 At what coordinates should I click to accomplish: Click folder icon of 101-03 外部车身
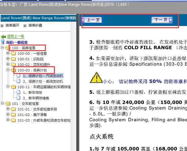point(13,120)
